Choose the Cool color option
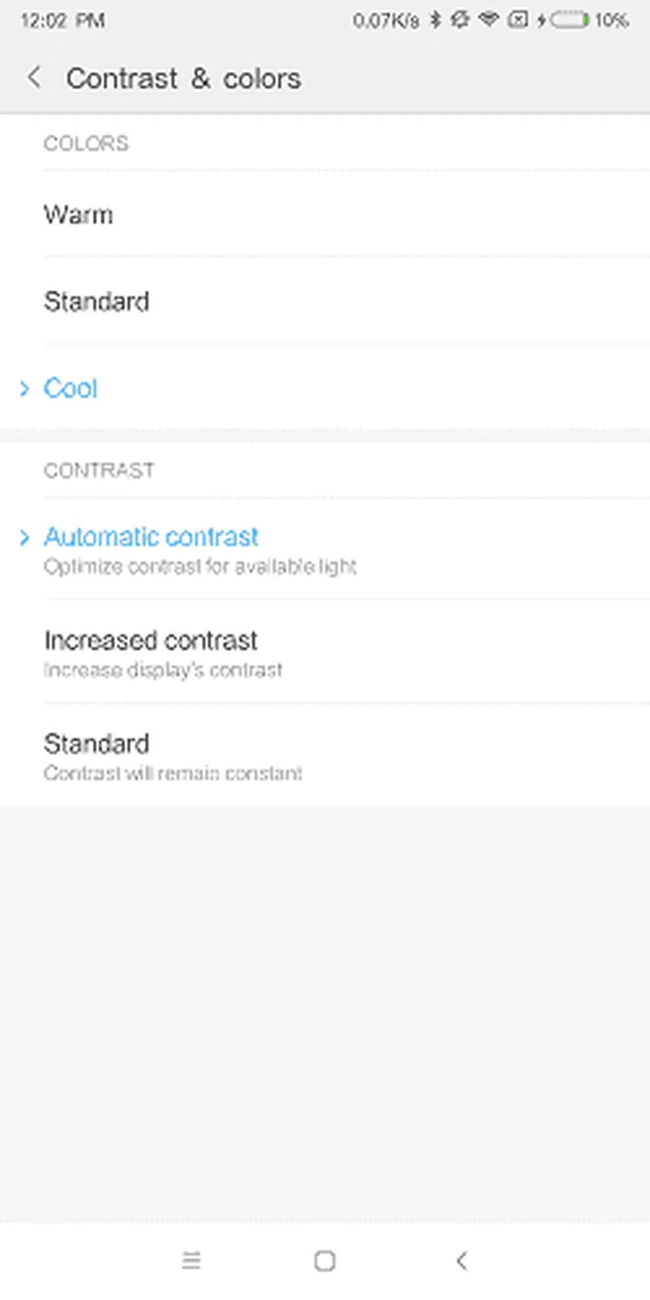Screen dimensions: 650x1300 pyautogui.click(x=70, y=388)
